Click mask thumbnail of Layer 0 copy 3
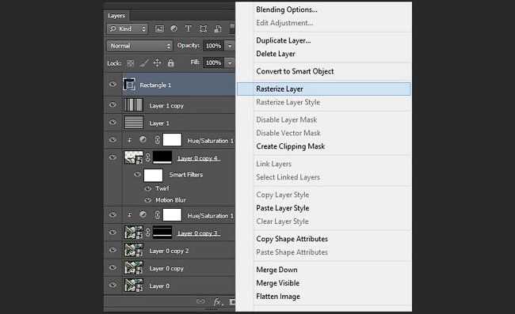Screen dimensions: 515x314 [162, 233]
